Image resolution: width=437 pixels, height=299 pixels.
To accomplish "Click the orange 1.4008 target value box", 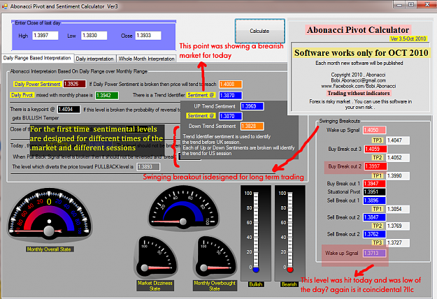I will point(230,84).
